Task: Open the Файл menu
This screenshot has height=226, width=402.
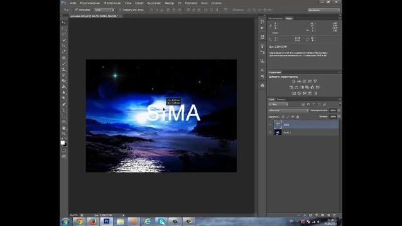Action: (73, 3)
